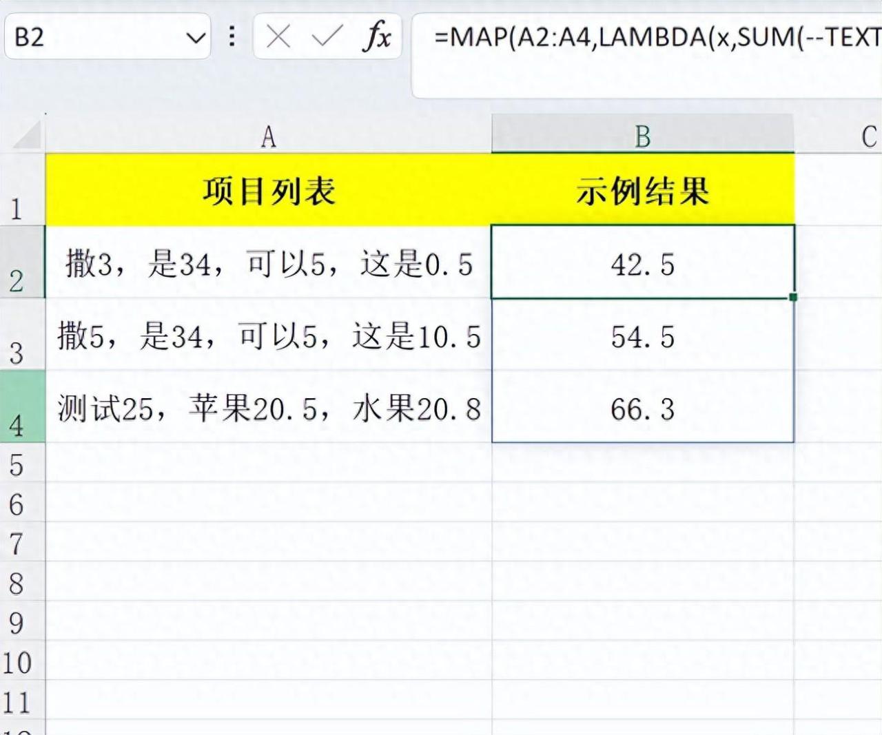
Task: Click result cell showing 54.5
Action: (x=643, y=335)
